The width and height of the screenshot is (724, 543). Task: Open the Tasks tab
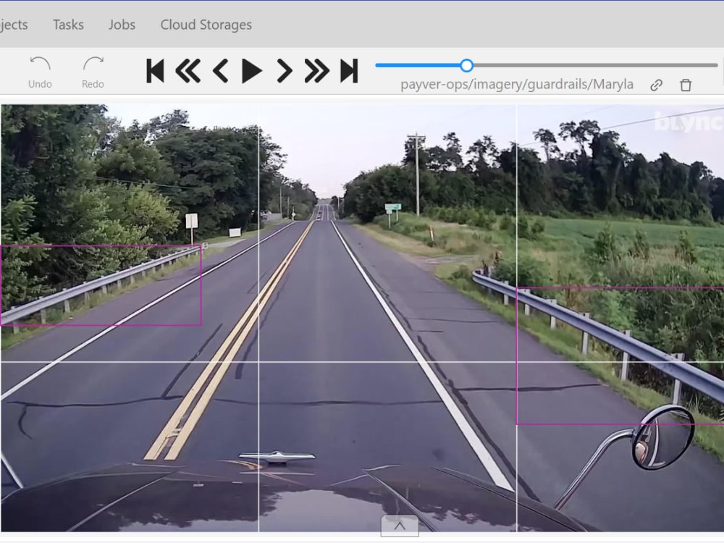(68, 25)
